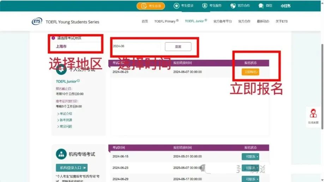
Task: Open TOEFL Junior navigation item
Action: (x=196, y=21)
